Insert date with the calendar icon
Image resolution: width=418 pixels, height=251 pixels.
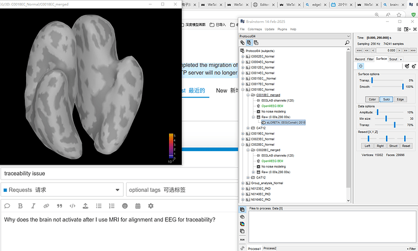pyautogui.click(x=138, y=206)
